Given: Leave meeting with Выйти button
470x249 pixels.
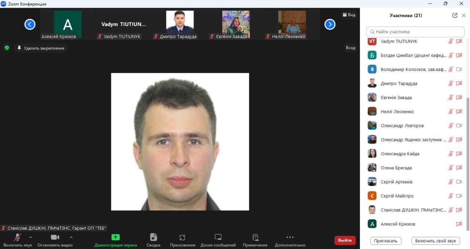Looking at the screenshot, I should point(345,240).
